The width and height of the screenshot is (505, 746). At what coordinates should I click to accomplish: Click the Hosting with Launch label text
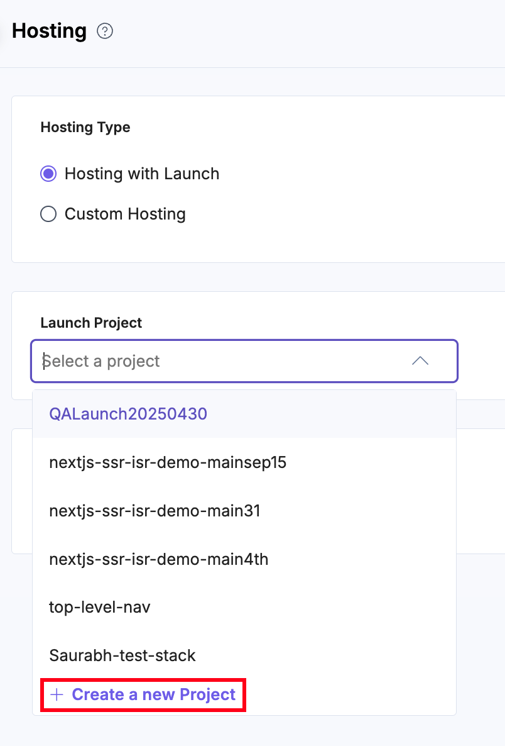click(x=142, y=174)
